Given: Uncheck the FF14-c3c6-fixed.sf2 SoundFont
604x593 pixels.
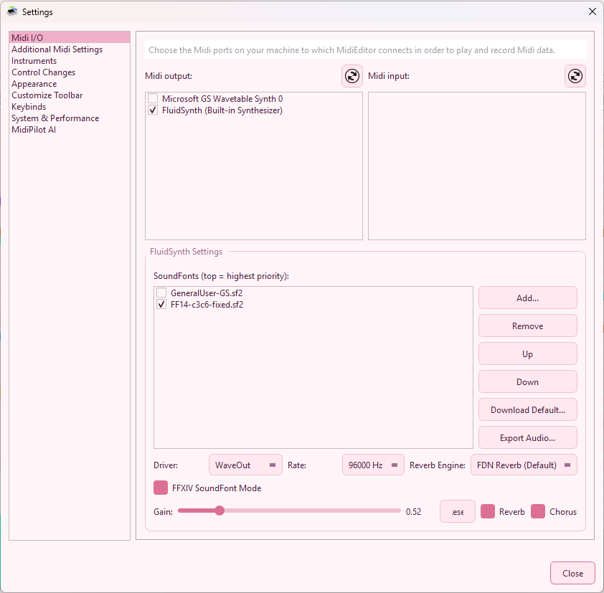Looking at the screenshot, I should coord(161,304).
